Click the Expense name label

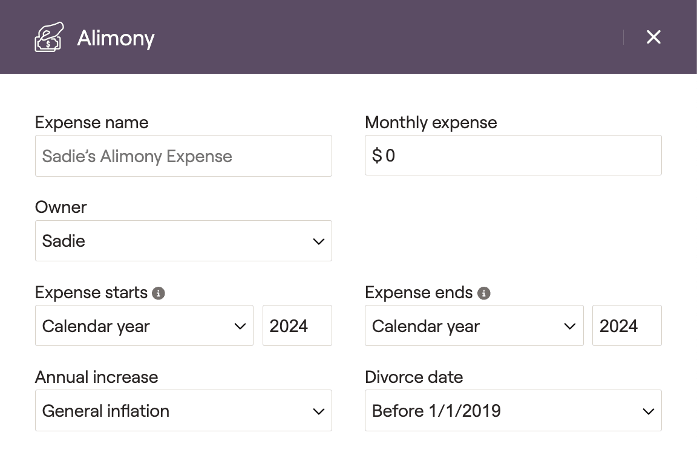pyautogui.click(x=91, y=123)
